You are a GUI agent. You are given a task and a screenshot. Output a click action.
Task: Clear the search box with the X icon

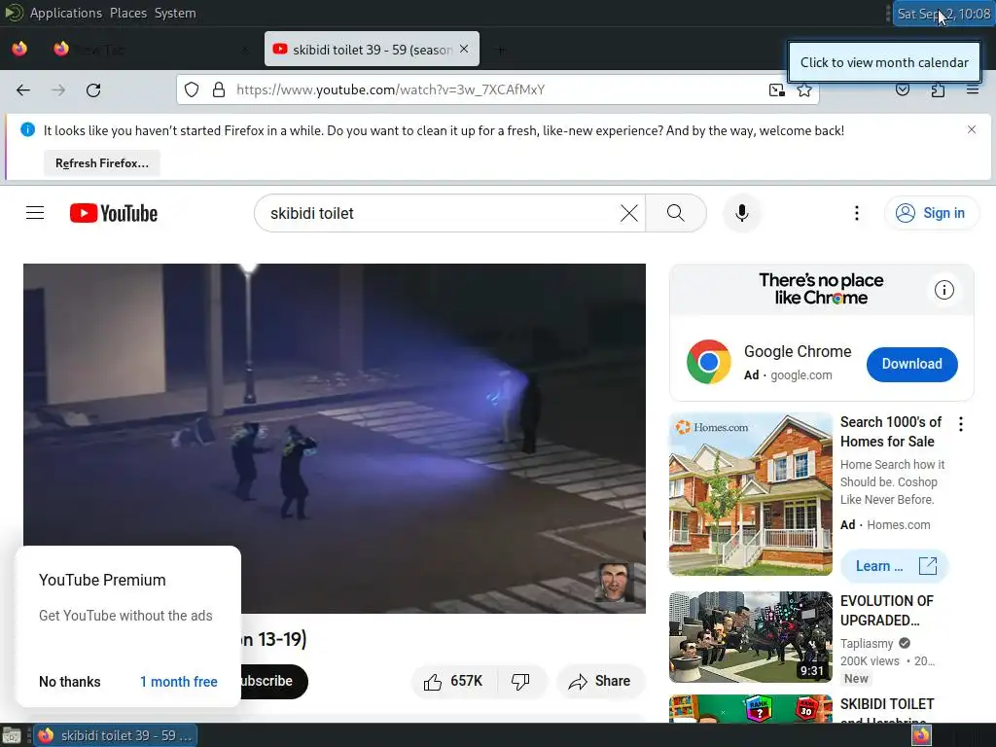(x=629, y=213)
